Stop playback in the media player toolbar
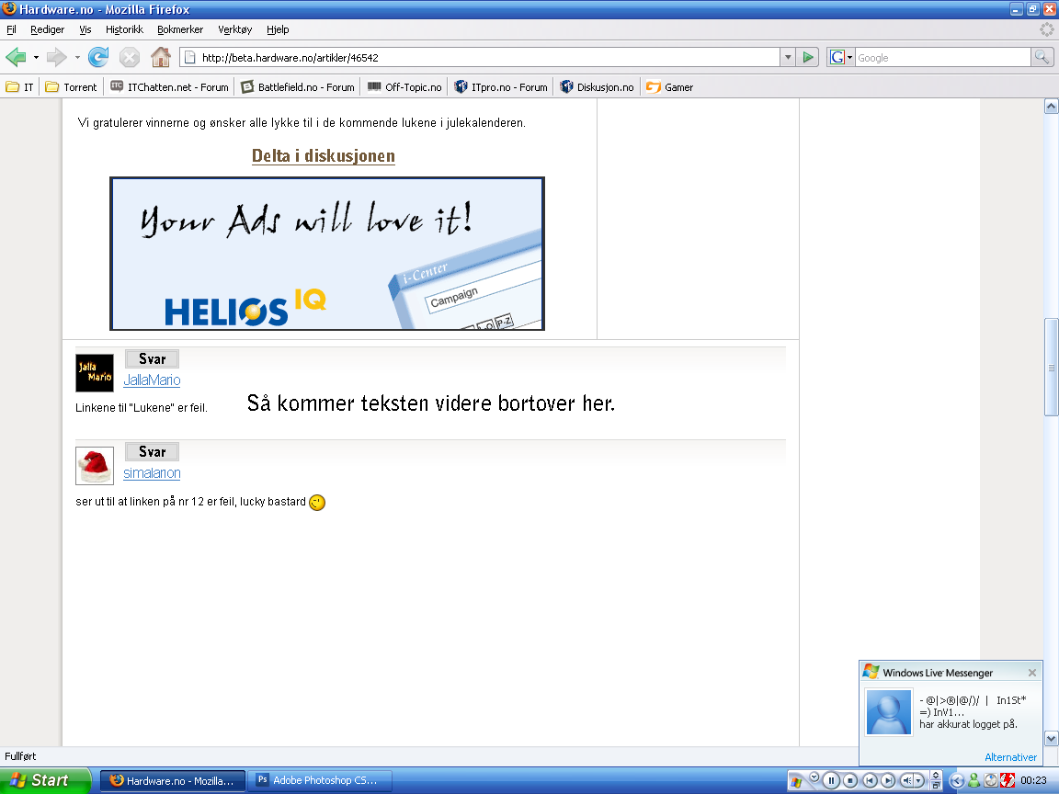 (850, 780)
